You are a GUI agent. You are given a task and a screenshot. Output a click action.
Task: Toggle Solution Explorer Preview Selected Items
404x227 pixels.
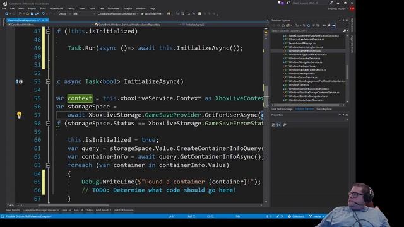point(334,25)
